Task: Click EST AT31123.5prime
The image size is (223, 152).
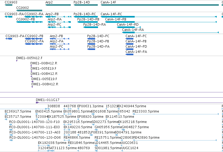Action: pyautogui.click(x=52, y=151)
